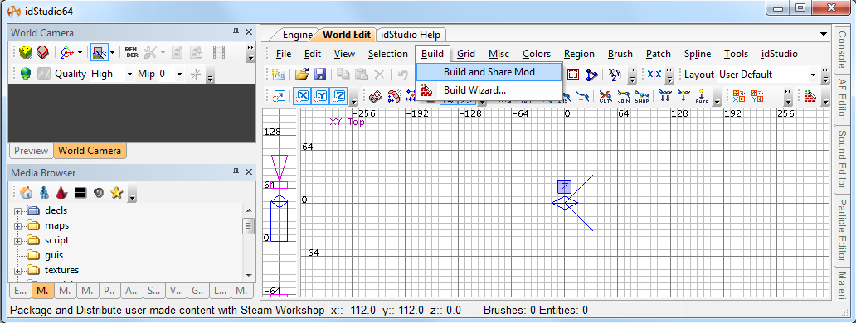Expand the textures folder node
Image resolution: width=856 pixels, height=323 pixels.
(17, 271)
